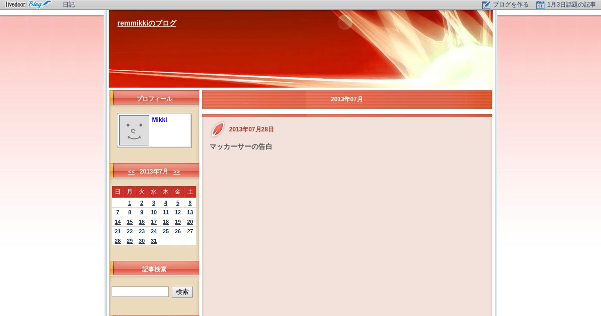This screenshot has width=601, height=316.
Task: Click the 記事検索 sidebar heading
Action: (154, 269)
